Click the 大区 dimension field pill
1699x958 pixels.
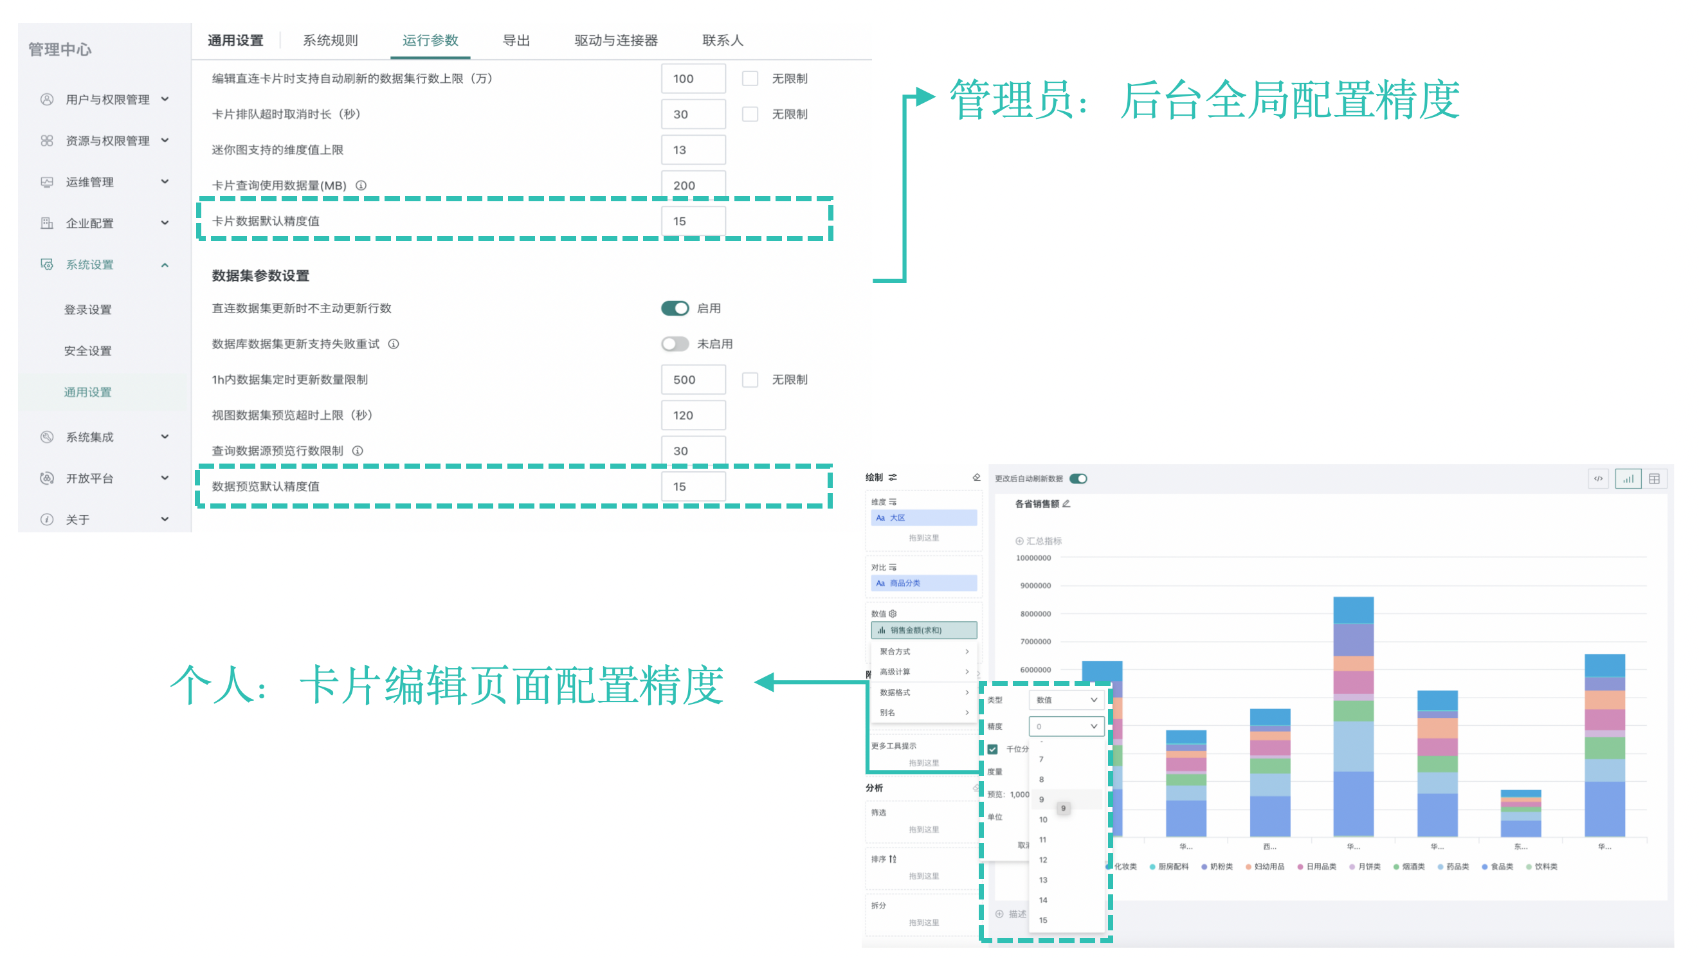pos(923,518)
